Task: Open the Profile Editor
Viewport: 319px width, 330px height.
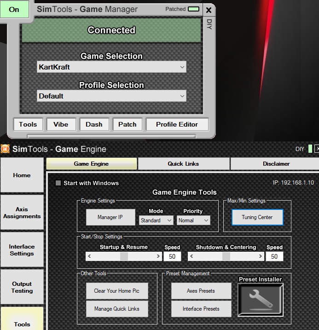Action: [177, 124]
